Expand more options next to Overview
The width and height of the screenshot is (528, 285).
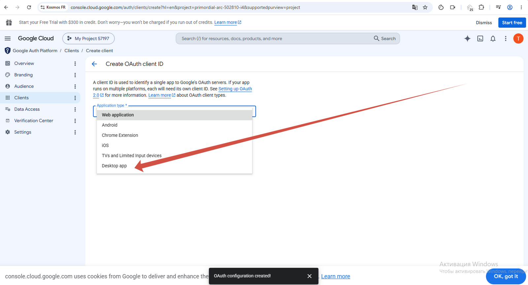point(75,64)
